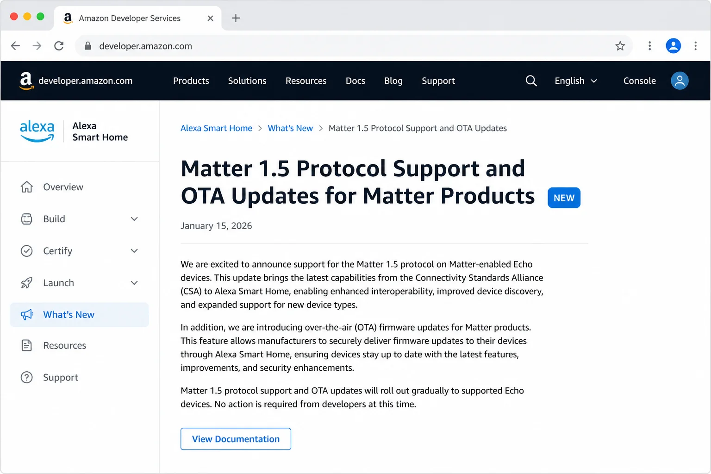
Task: Open the Blog header link
Action: (393, 81)
